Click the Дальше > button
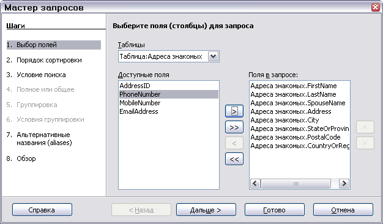 (206, 210)
